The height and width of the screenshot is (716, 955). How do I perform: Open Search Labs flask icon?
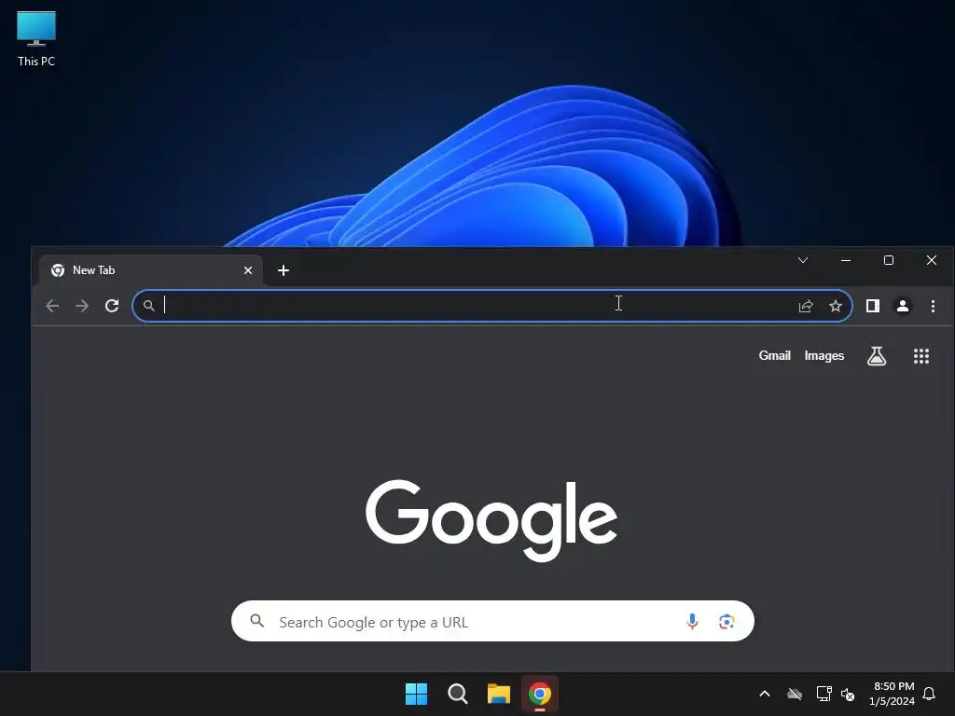[x=877, y=356]
